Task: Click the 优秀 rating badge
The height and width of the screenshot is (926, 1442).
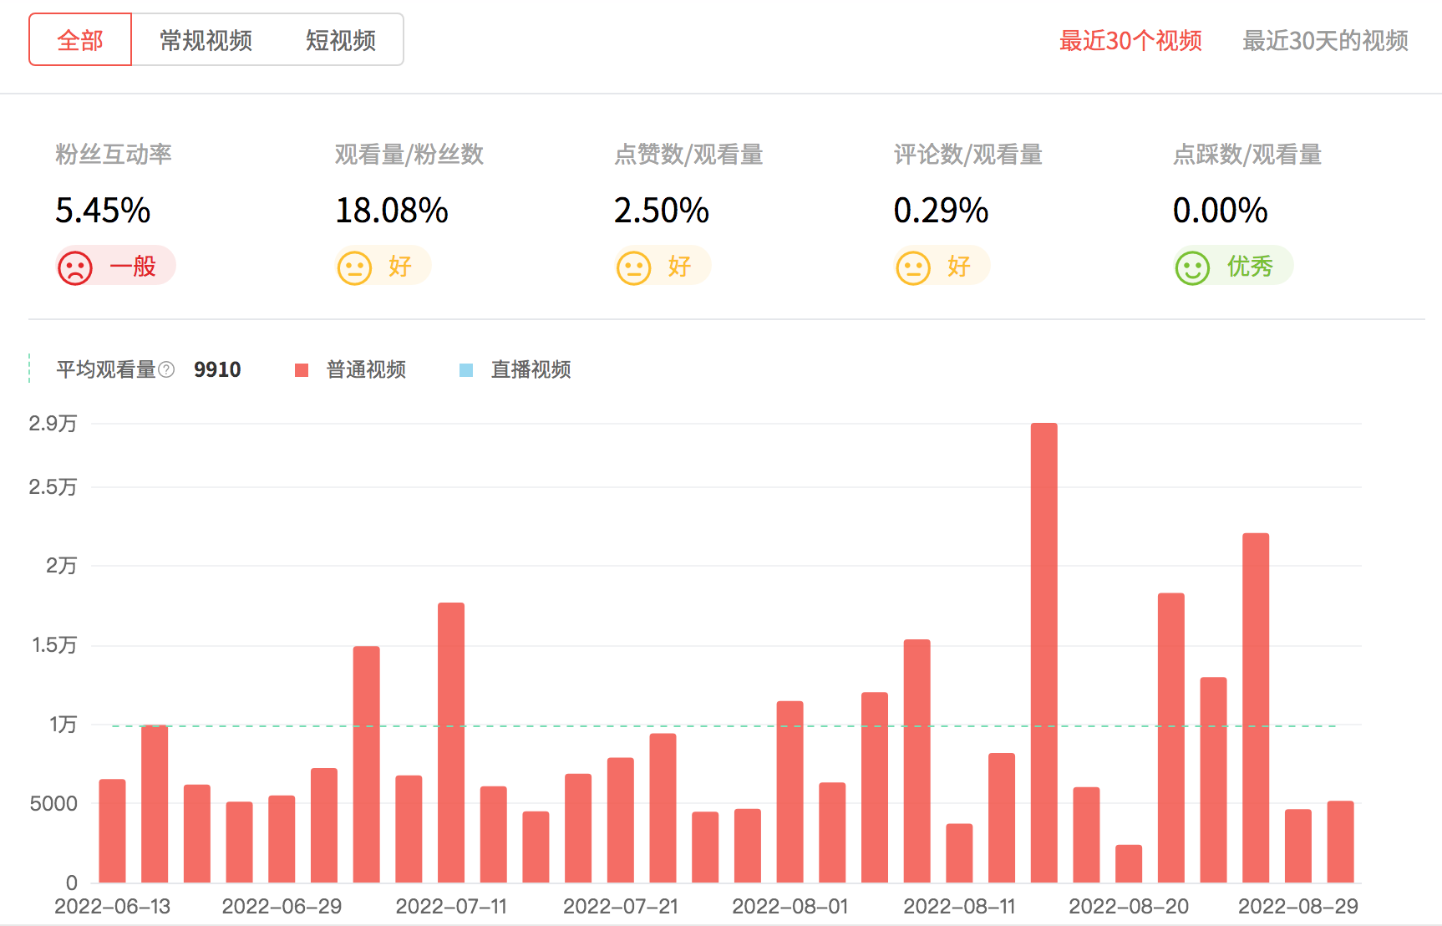Action: coord(1249,267)
